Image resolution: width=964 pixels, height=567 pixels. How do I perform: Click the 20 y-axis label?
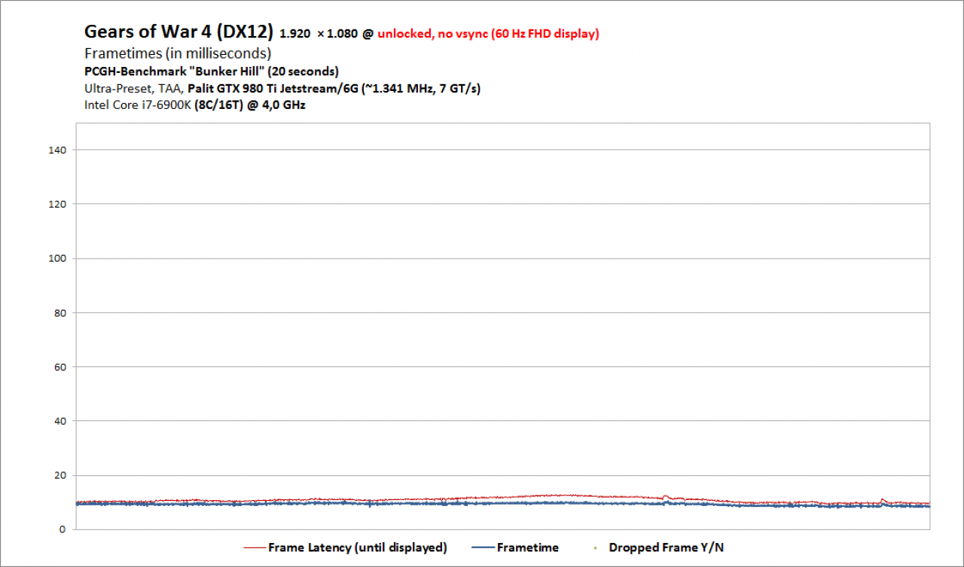[61, 475]
